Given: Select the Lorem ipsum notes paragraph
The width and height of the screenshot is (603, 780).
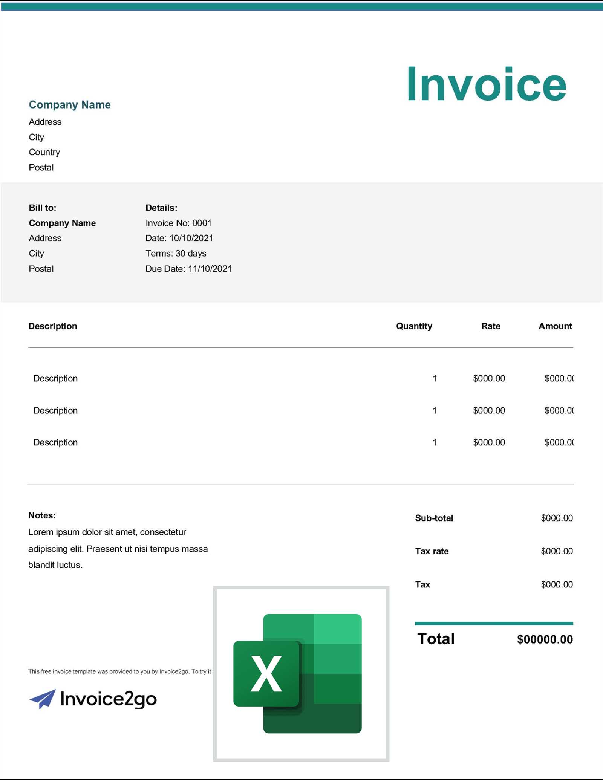Looking at the screenshot, I should (118, 549).
